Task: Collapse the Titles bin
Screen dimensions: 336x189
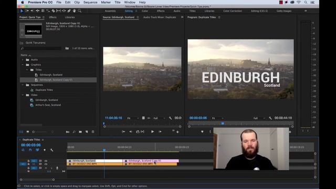Action: 27,70
